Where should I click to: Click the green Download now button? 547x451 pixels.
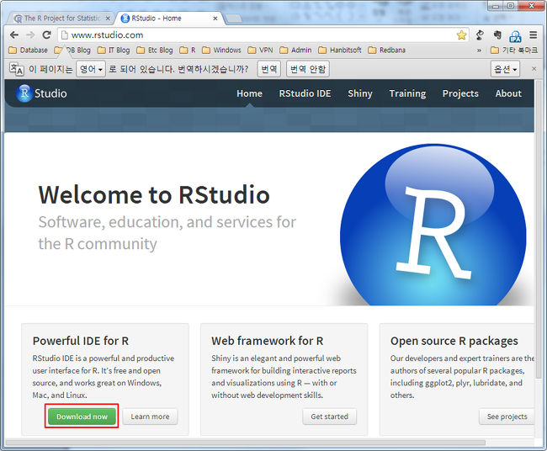82,417
